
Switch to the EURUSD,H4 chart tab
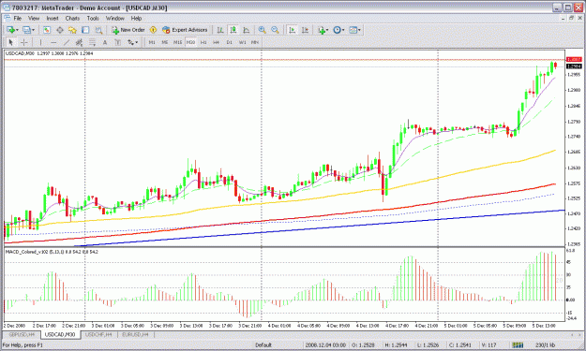(135, 334)
